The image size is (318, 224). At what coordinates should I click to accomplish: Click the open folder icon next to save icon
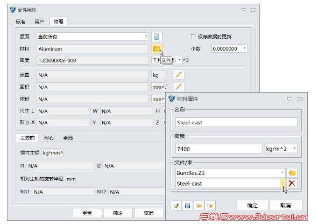tap(199, 206)
